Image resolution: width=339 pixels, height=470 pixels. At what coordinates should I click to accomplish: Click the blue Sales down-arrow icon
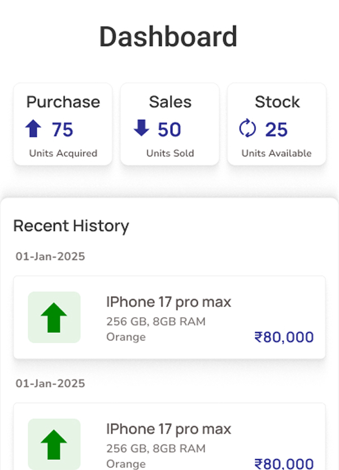point(142,129)
